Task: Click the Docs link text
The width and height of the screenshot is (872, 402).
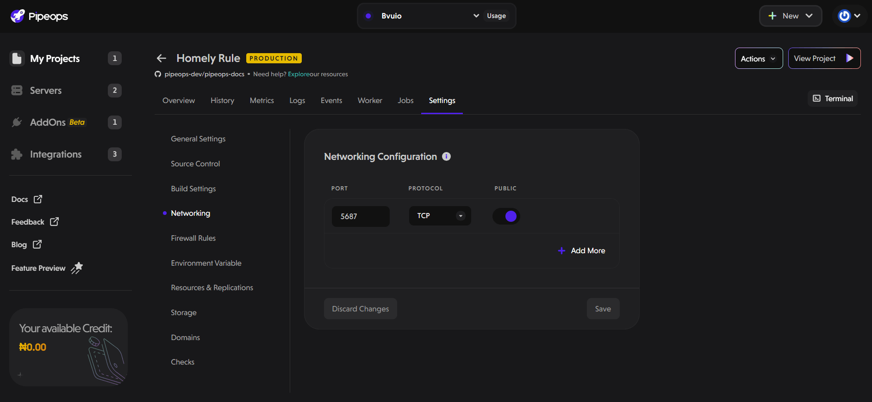Action: point(19,200)
